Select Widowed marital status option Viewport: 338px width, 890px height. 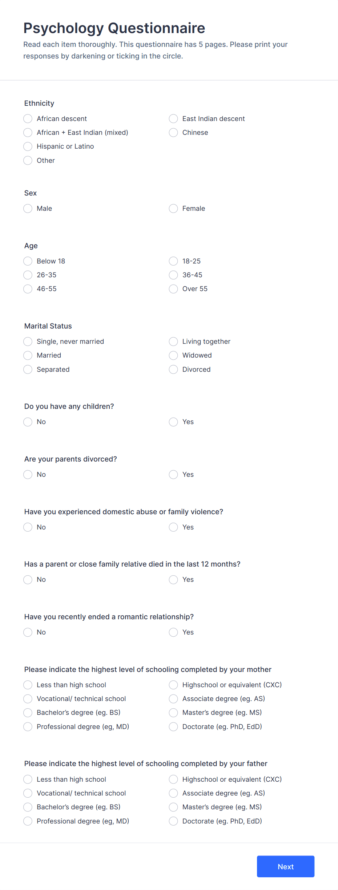coord(173,355)
